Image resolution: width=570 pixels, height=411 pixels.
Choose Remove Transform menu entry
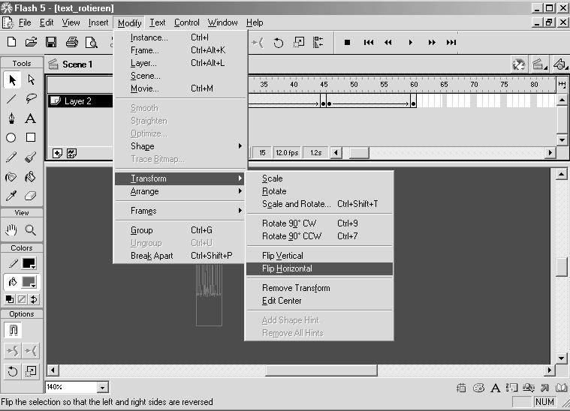pos(319,288)
